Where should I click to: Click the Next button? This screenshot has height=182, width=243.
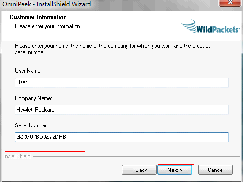coord(175,170)
